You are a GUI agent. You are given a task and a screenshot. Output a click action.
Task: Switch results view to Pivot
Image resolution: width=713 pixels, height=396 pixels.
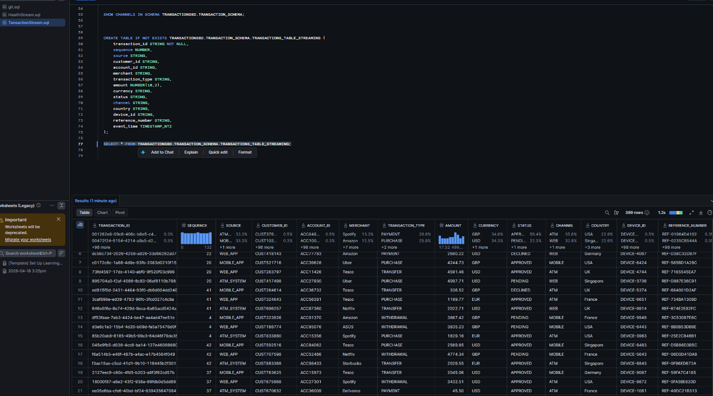click(x=120, y=212)
